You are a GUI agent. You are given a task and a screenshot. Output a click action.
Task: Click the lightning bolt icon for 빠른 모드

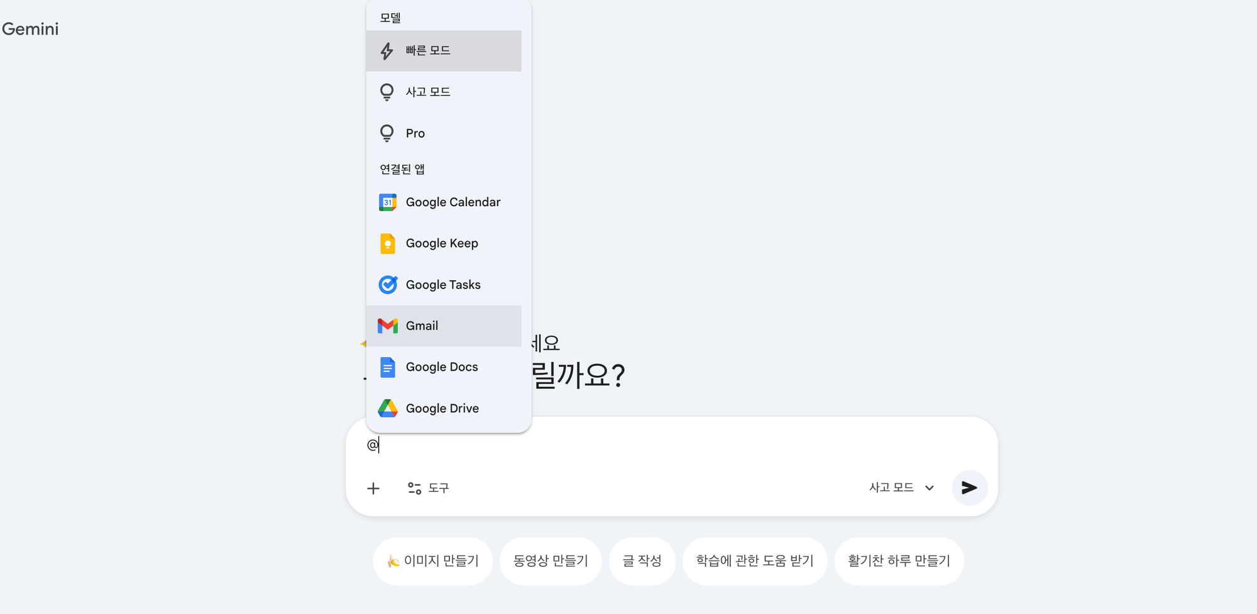387,51
